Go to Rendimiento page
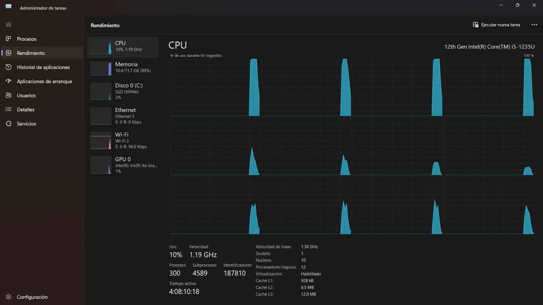Viewport: 543px width, 305px height. 42,53
